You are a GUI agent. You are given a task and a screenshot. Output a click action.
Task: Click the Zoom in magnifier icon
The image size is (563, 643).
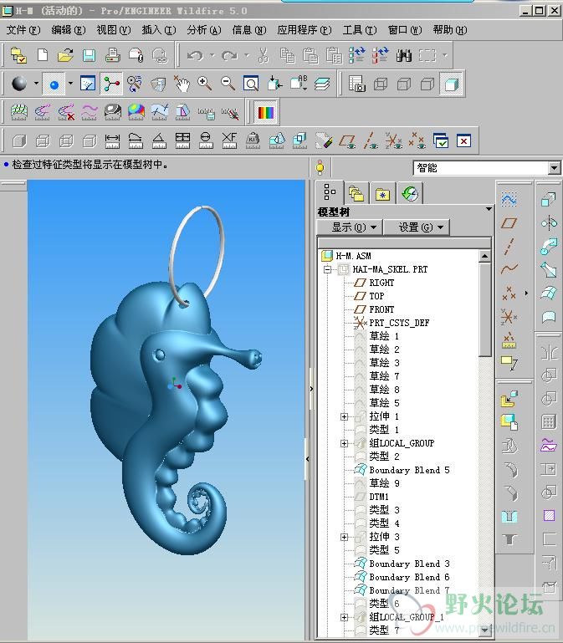pos(205,84)
